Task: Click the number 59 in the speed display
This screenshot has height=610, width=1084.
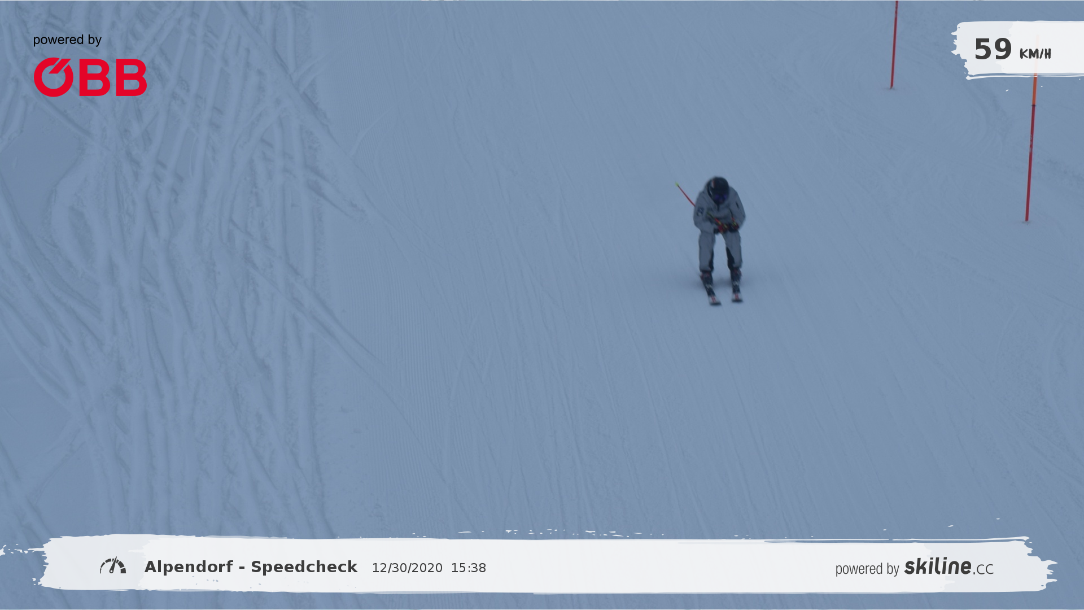Action: point(993,50)
